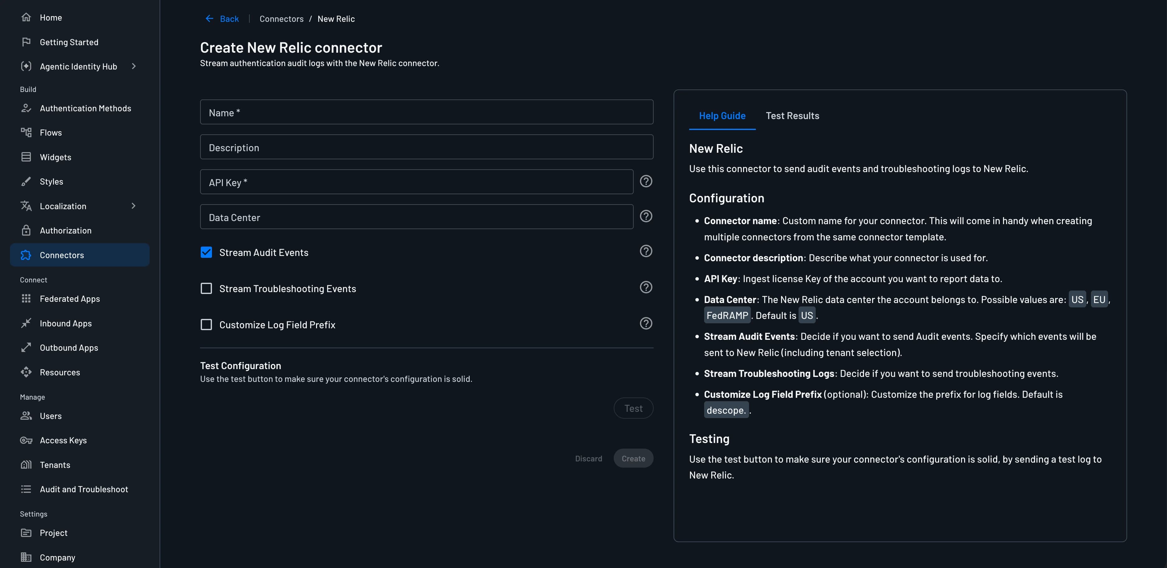
Task: Open Authentication Methods in the sidebar
Action: click(80, 108)
